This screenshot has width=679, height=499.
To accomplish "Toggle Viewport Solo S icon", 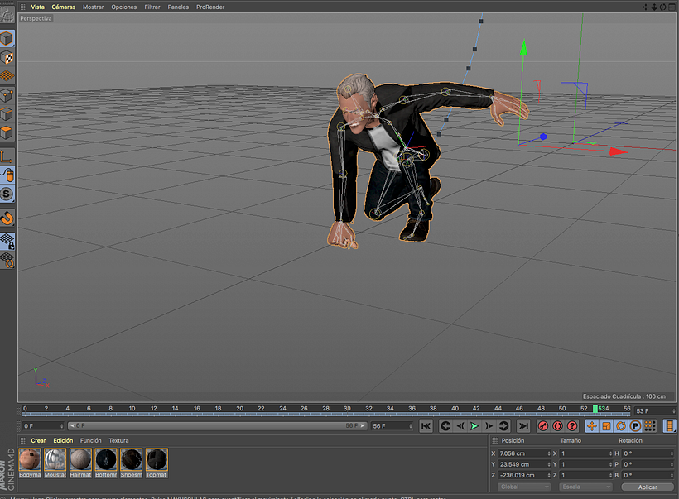I will click(x=7, y=194).
